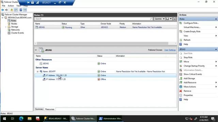The width and height of the screenshot is (218, 122).
Task: Collapse the Roles section in Actions pane
Action: point(216,19)
